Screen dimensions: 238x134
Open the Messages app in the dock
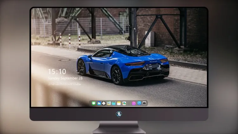(x=94, y=103)
